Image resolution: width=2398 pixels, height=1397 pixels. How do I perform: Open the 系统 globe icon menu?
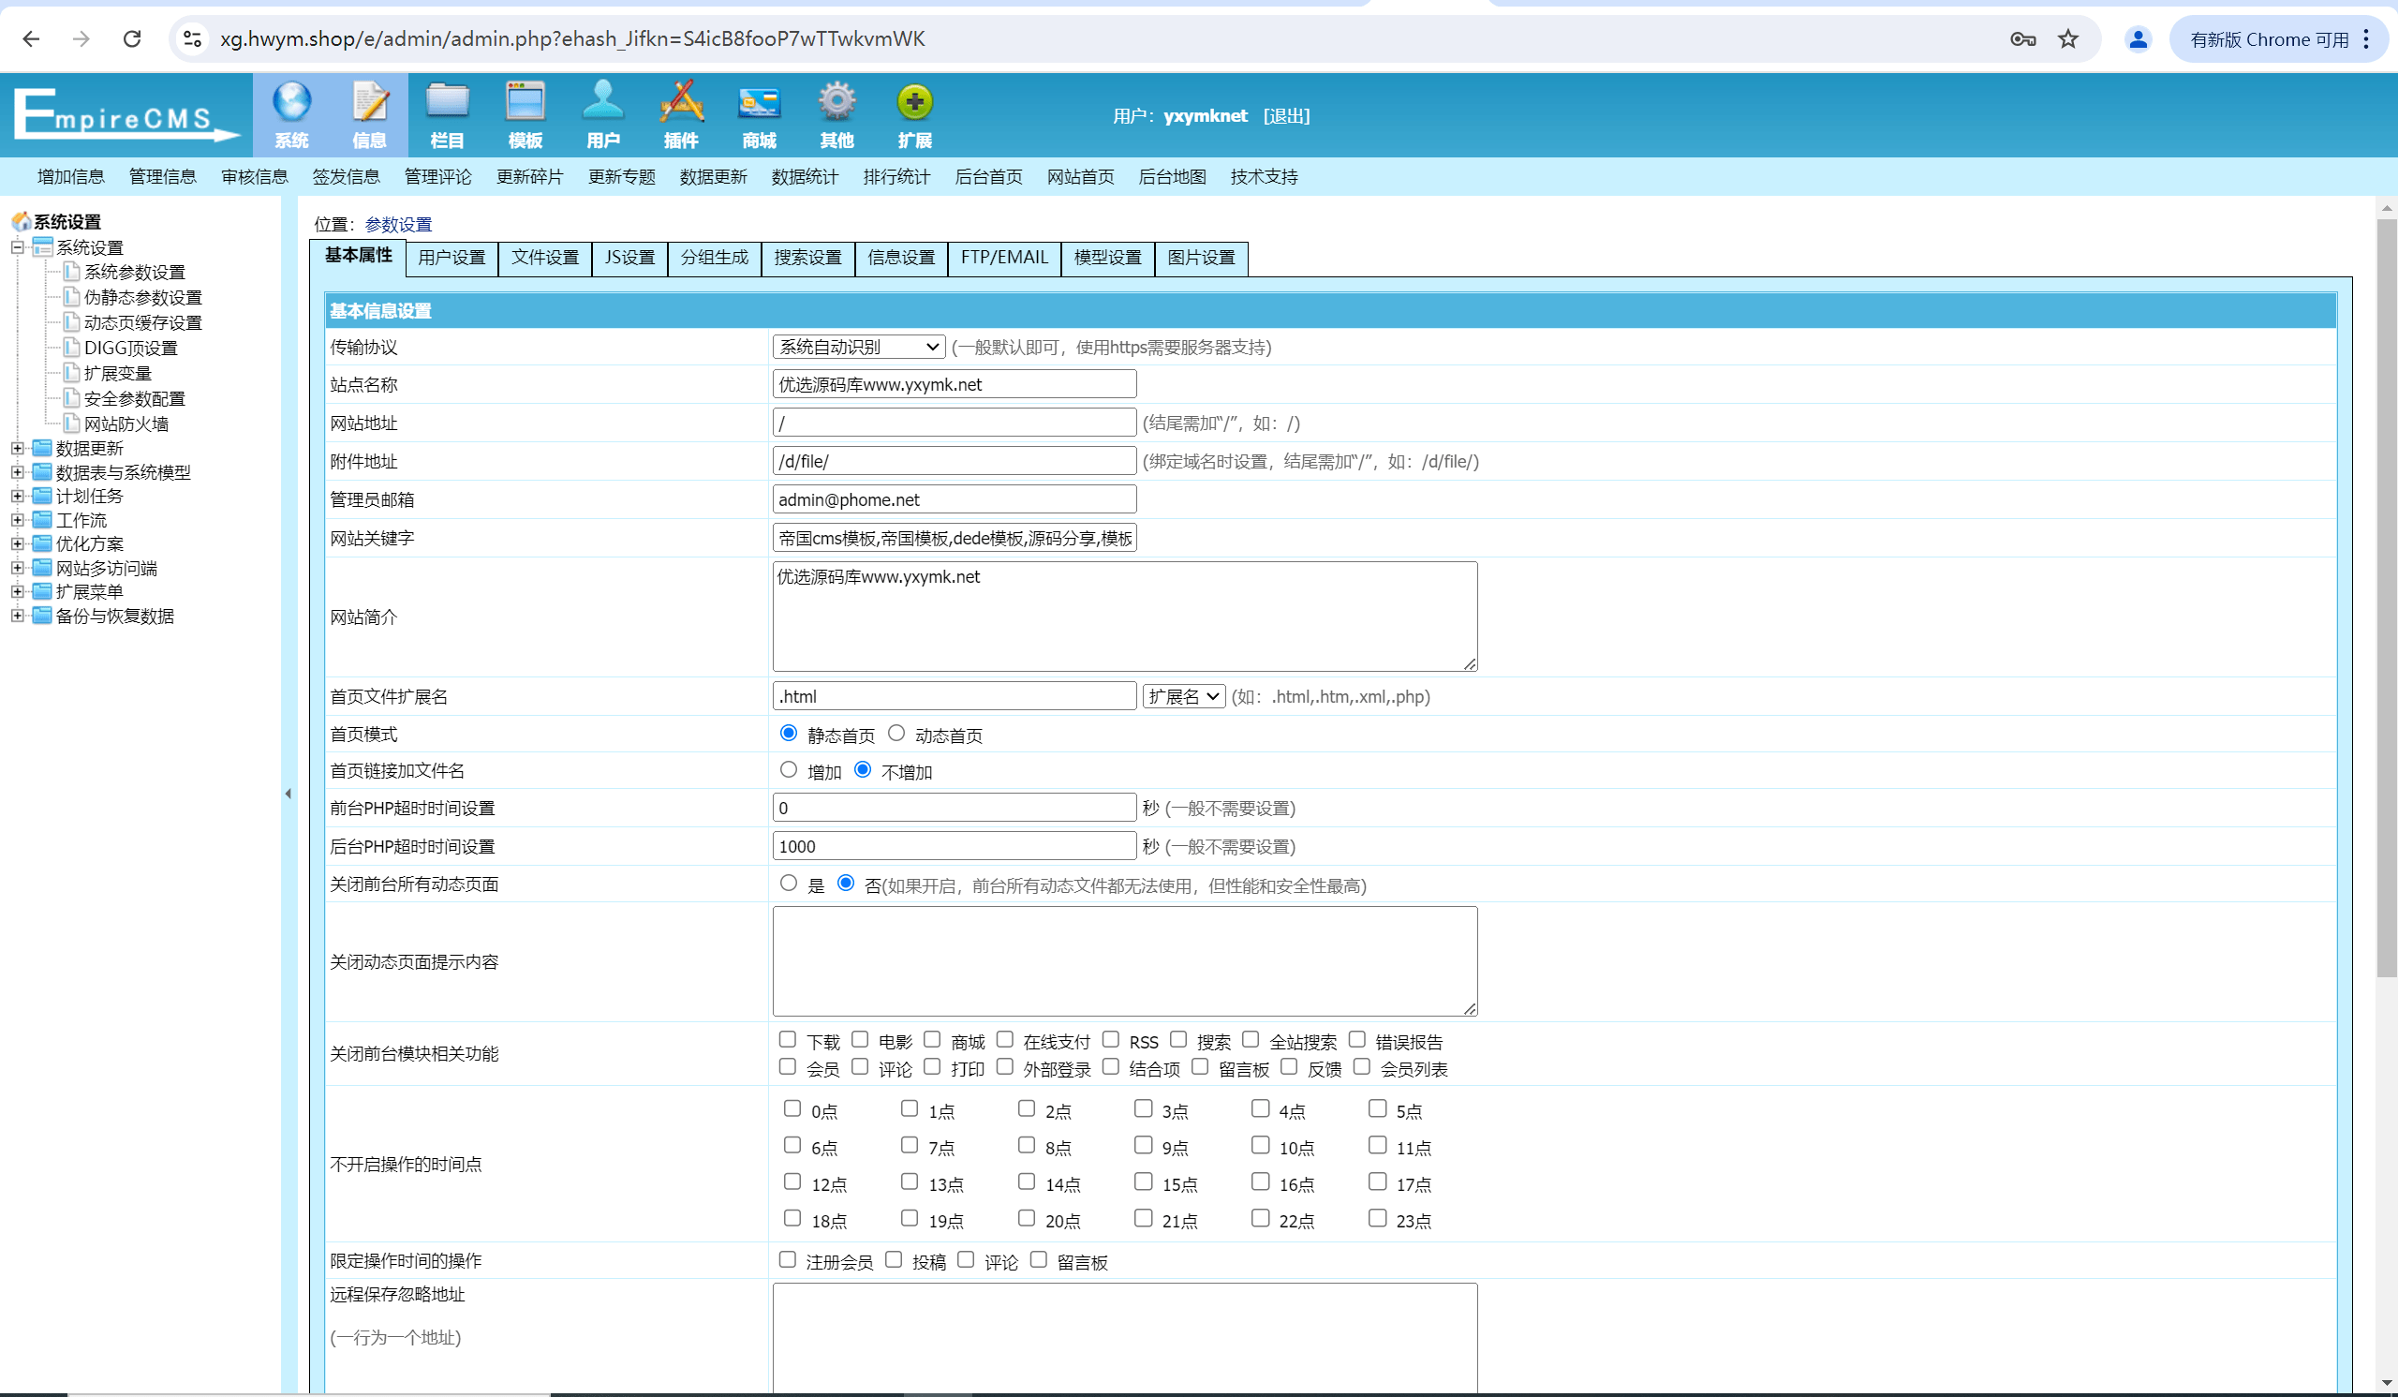pos(292,115)
